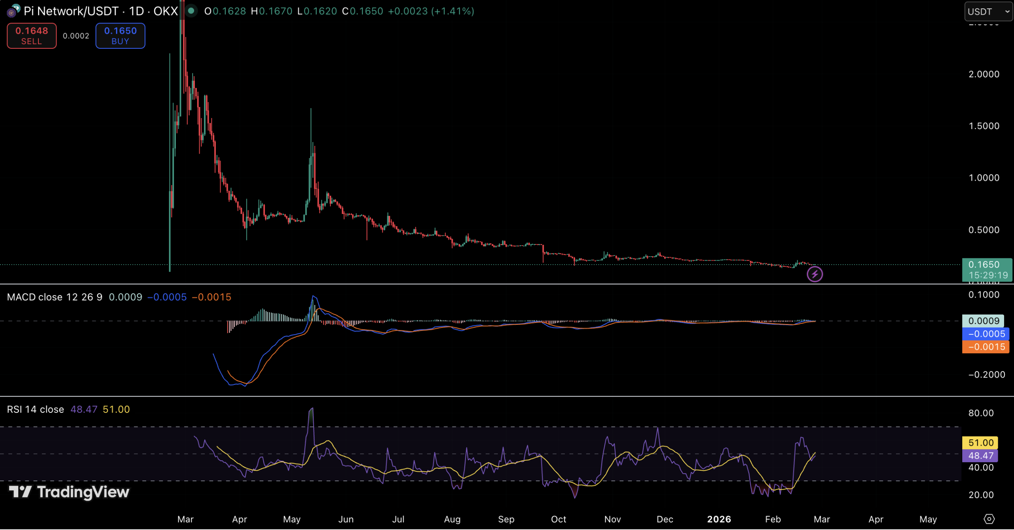Viewport: 1014px width, 530px height.
Task: Click the SELL button at 0.1648
Action: tap(32, 36)
